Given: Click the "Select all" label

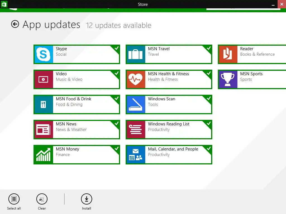Looking at the screenshot, I should click(x=14, y=208).
